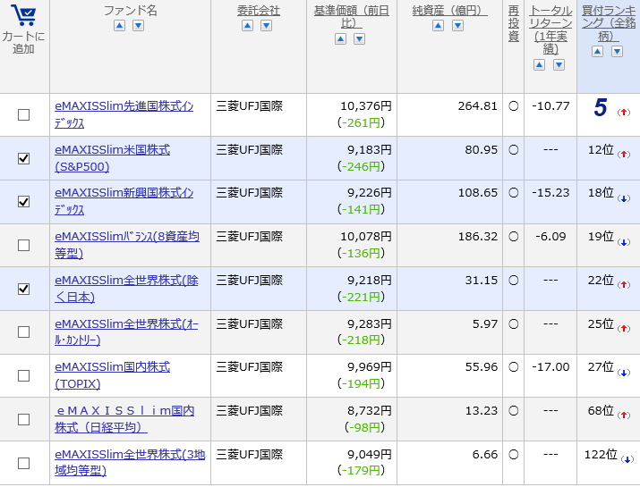Click the 264.81 net assets value

(x=478, y=106)
